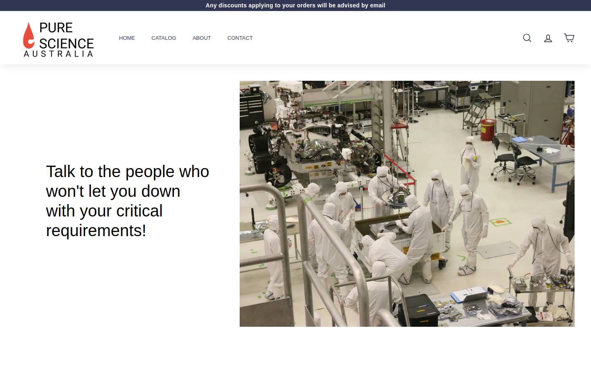Image resolution: width=591 pixels, height=369 pixels.
Task: Open the Catalog menu item
Action: [164, 38]
